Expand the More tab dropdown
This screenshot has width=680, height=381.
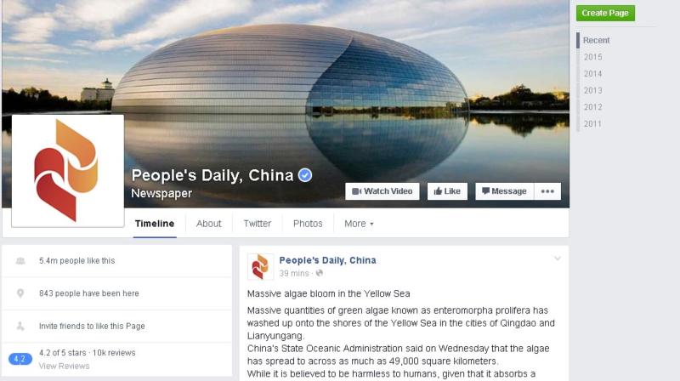click(x=359, y=224)
